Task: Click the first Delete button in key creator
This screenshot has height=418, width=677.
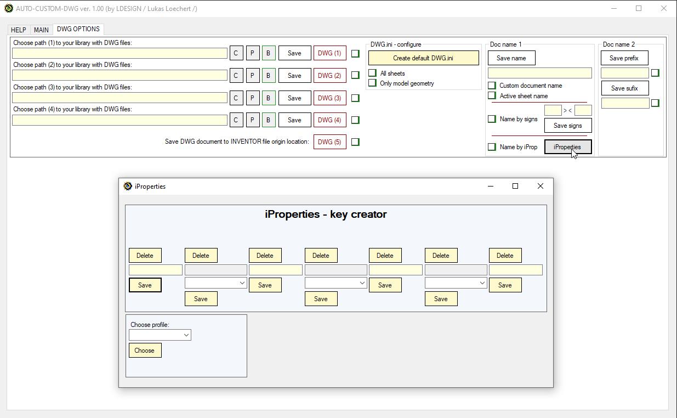Action: click(x=145, y=255)
